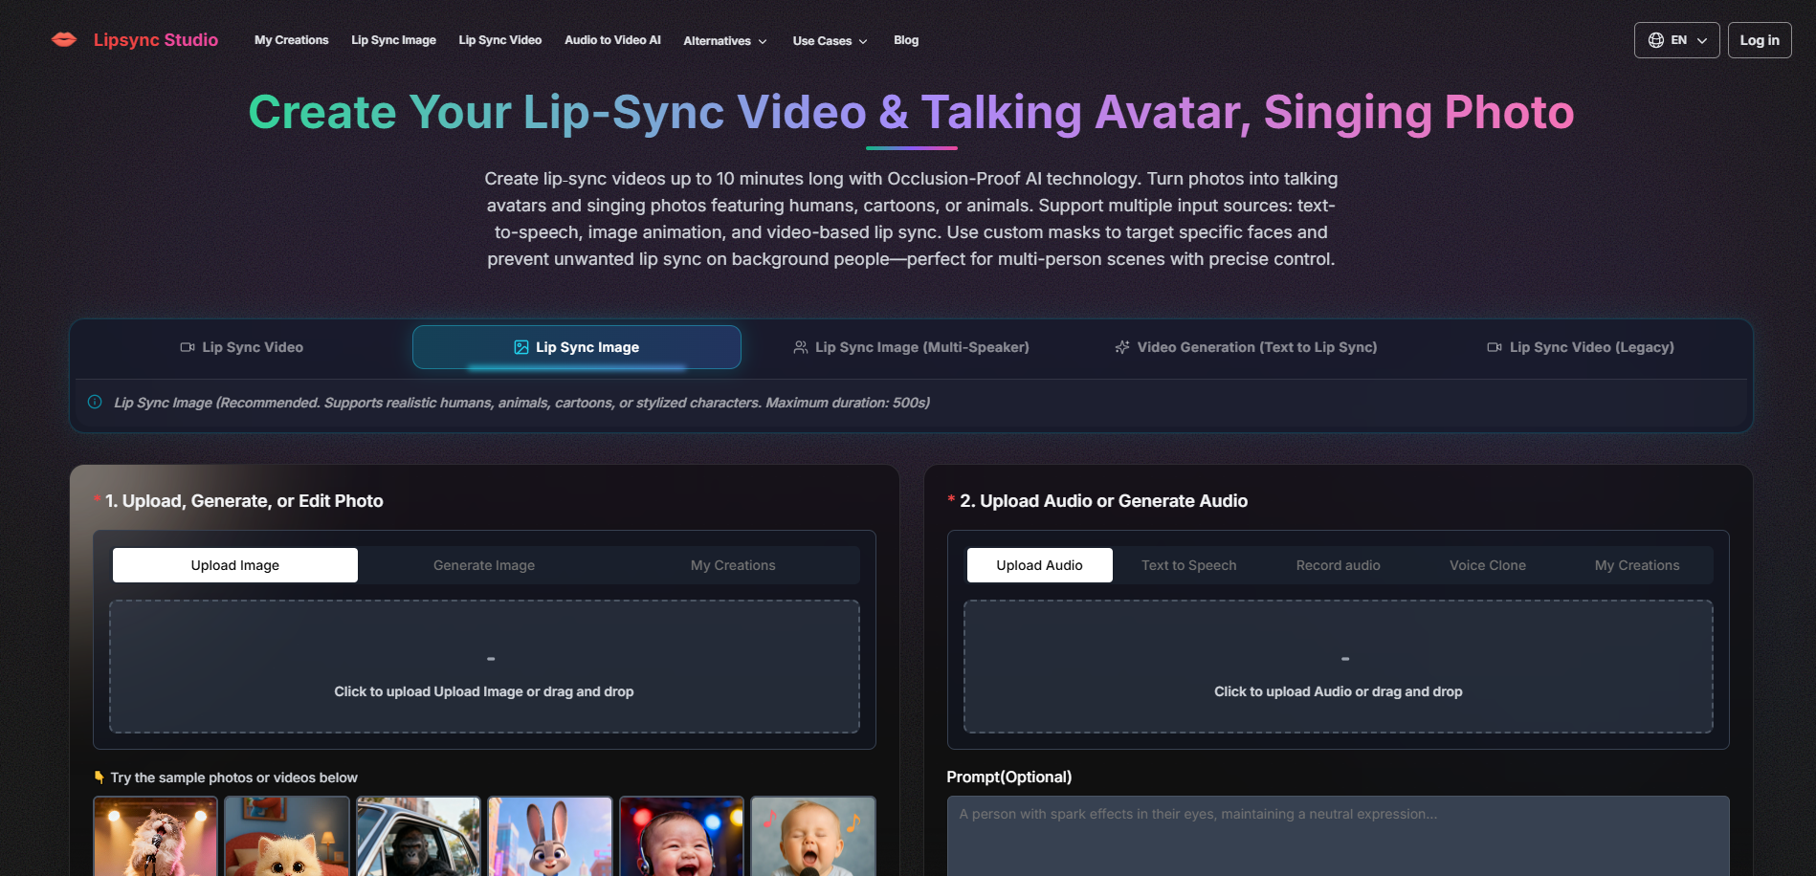
Task: Open the Blog page from the navigation bar
Action: coord(905,40)
